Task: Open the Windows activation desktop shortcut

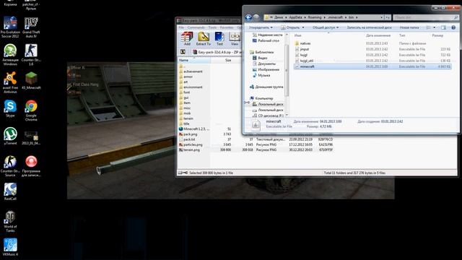Action: coord(10,55)
